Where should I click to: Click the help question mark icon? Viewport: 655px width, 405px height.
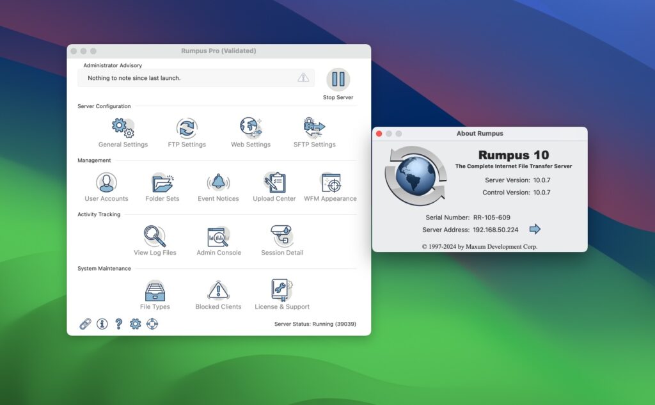[118, 324]
